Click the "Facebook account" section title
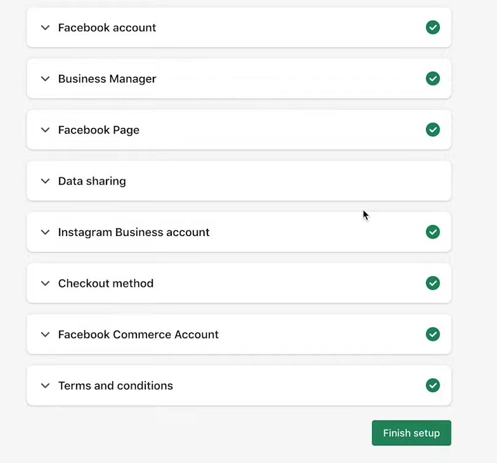This screenshot has height=463, width=497. coord(107,28)
